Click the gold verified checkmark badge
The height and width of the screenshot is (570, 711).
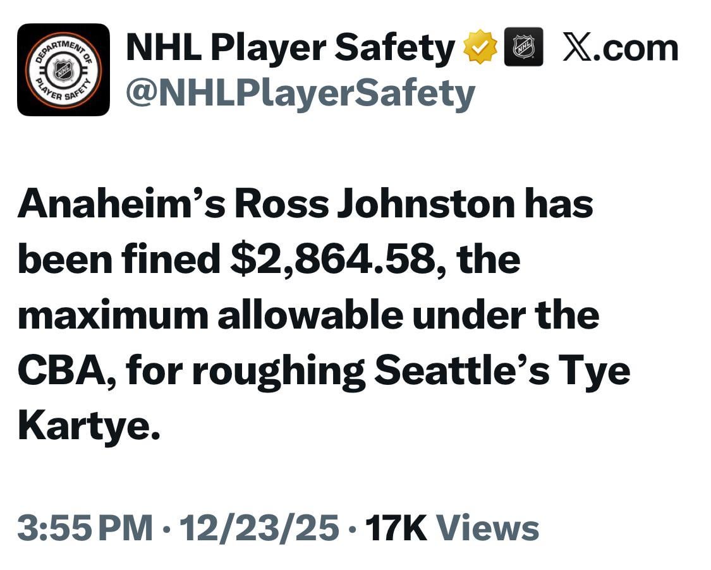[480, 46]
